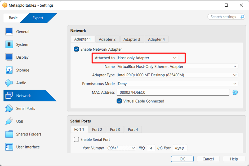Open the Promiscuous Mode dropdown
The image size is (249, 166).
click(177, 84)
